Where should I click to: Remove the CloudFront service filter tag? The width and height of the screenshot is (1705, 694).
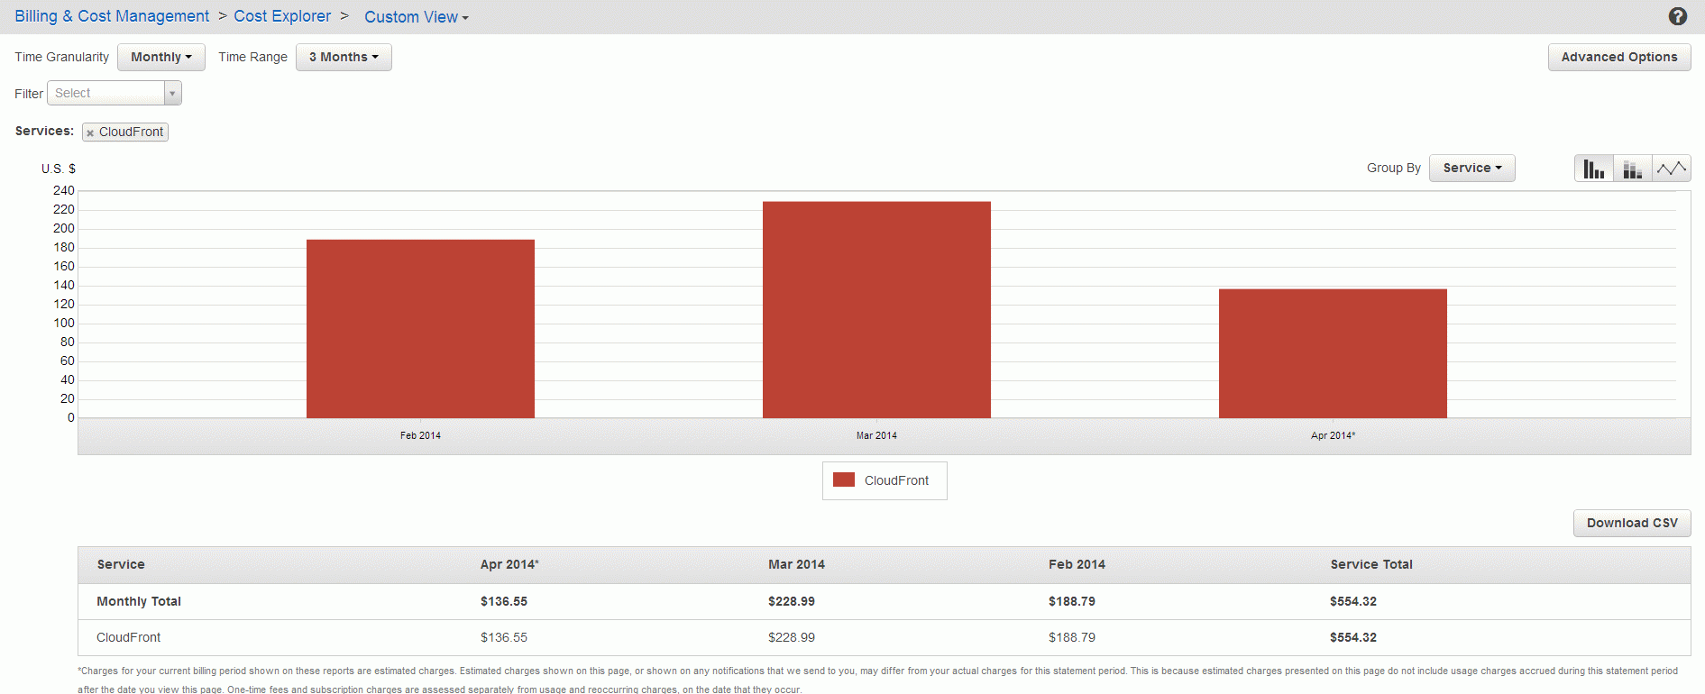pyautogui.click(x=90, y=132)
